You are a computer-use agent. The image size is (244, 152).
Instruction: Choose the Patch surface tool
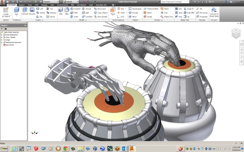tap(165, 9)
